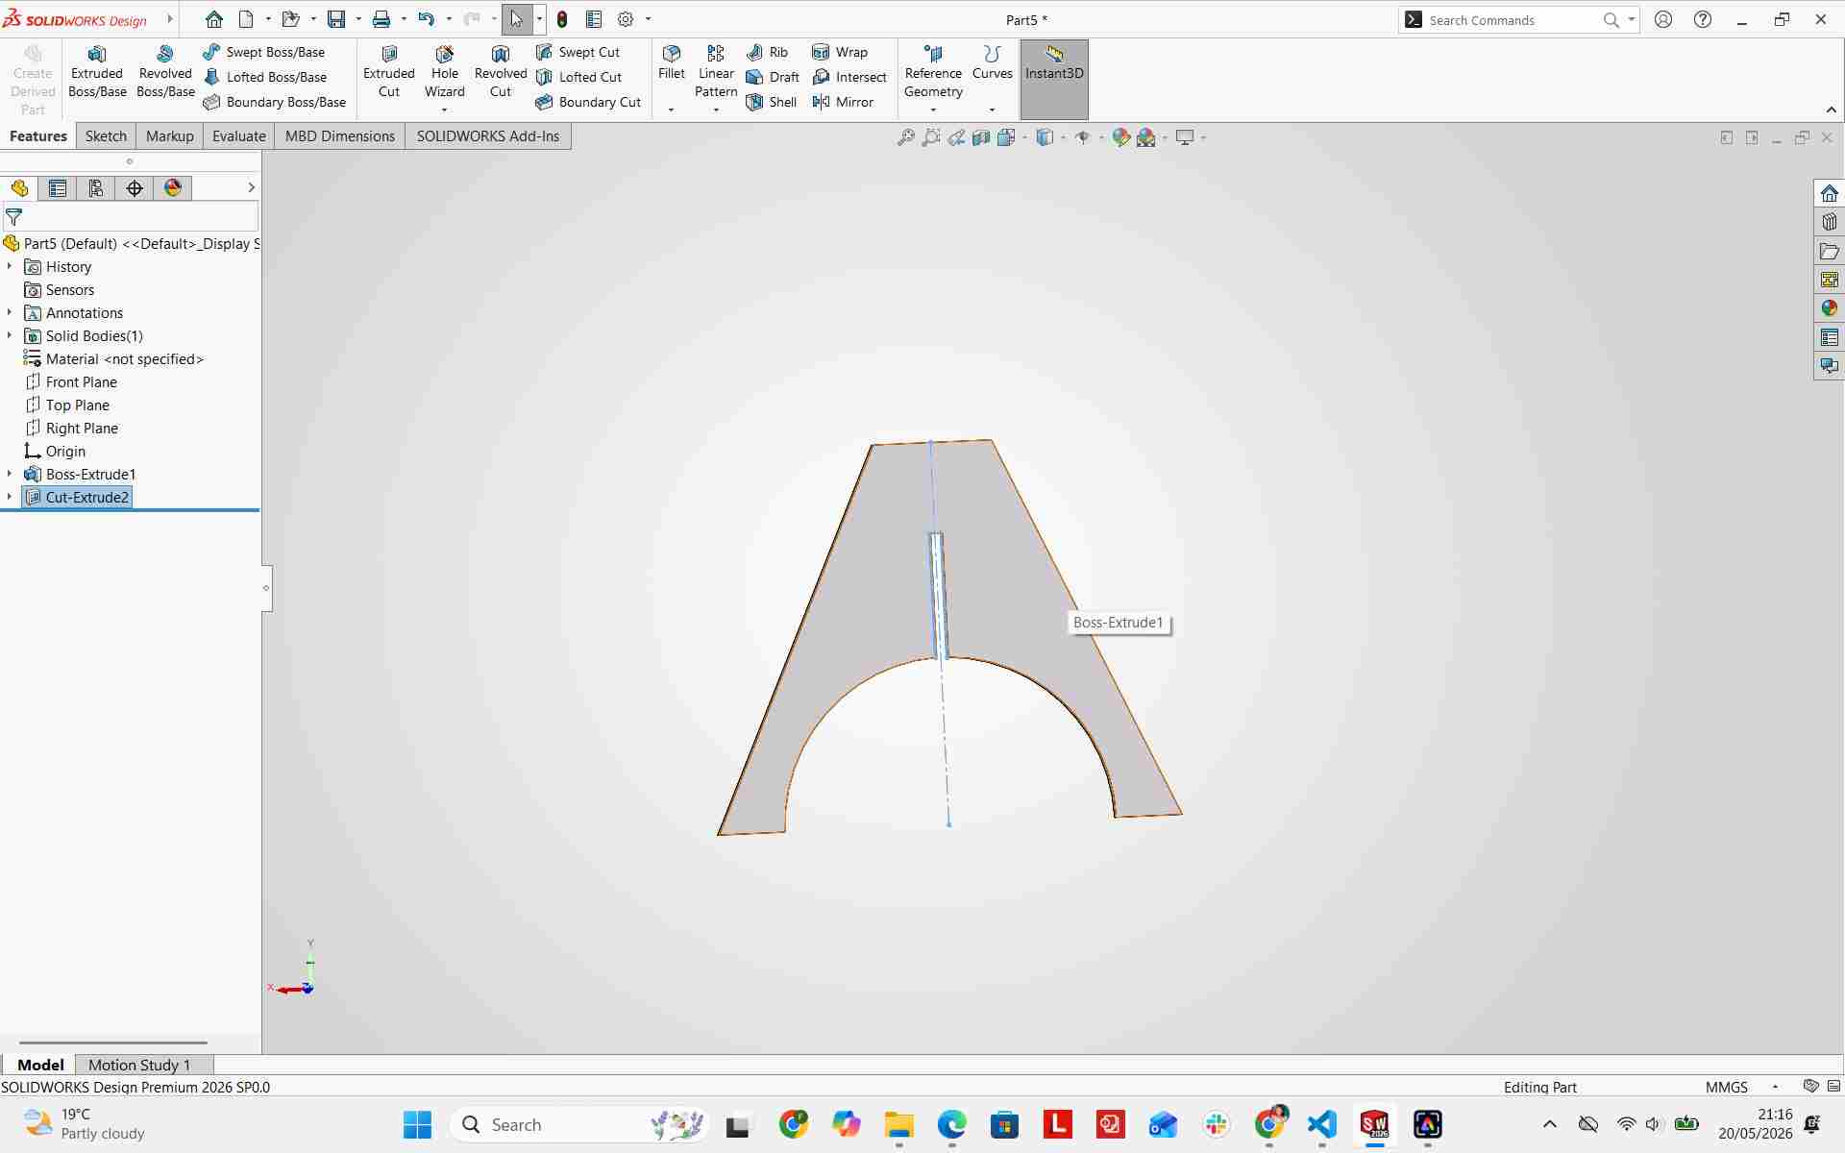1845x1153 pixels.
Task: Select the Extruded Boss/Base tool
Action: [x=97, y=72]
